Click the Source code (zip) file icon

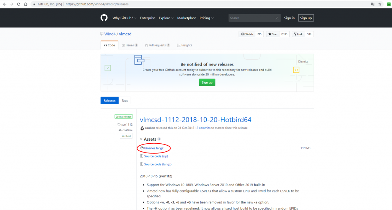[142, 156]
